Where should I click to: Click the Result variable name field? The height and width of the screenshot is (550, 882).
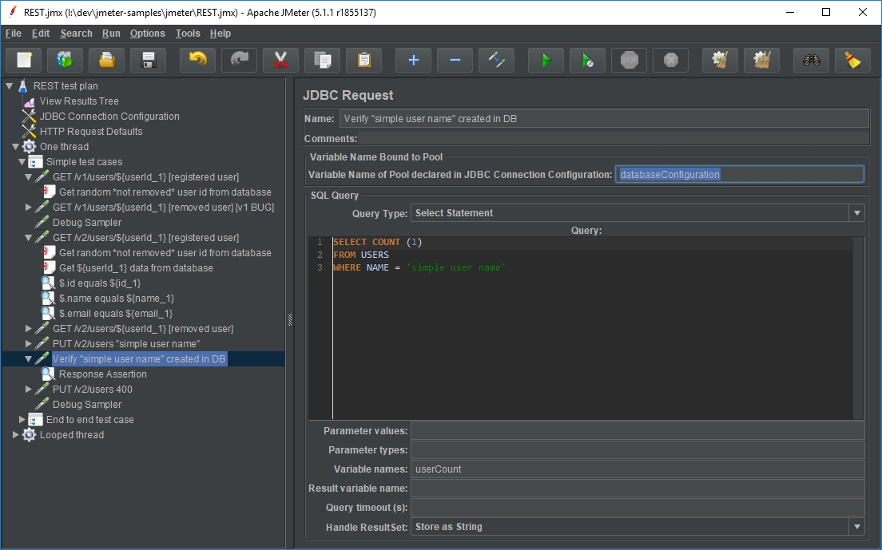pos(638,489)
